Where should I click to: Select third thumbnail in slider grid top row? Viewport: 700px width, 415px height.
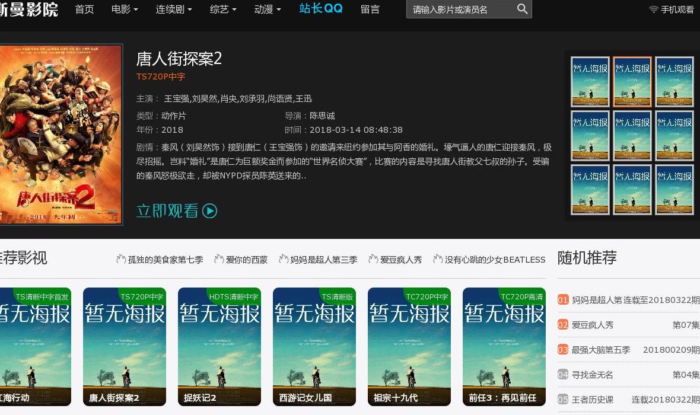(674, 82)
